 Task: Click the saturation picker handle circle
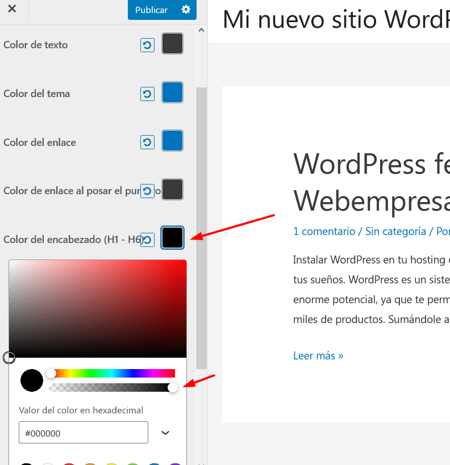9,358
